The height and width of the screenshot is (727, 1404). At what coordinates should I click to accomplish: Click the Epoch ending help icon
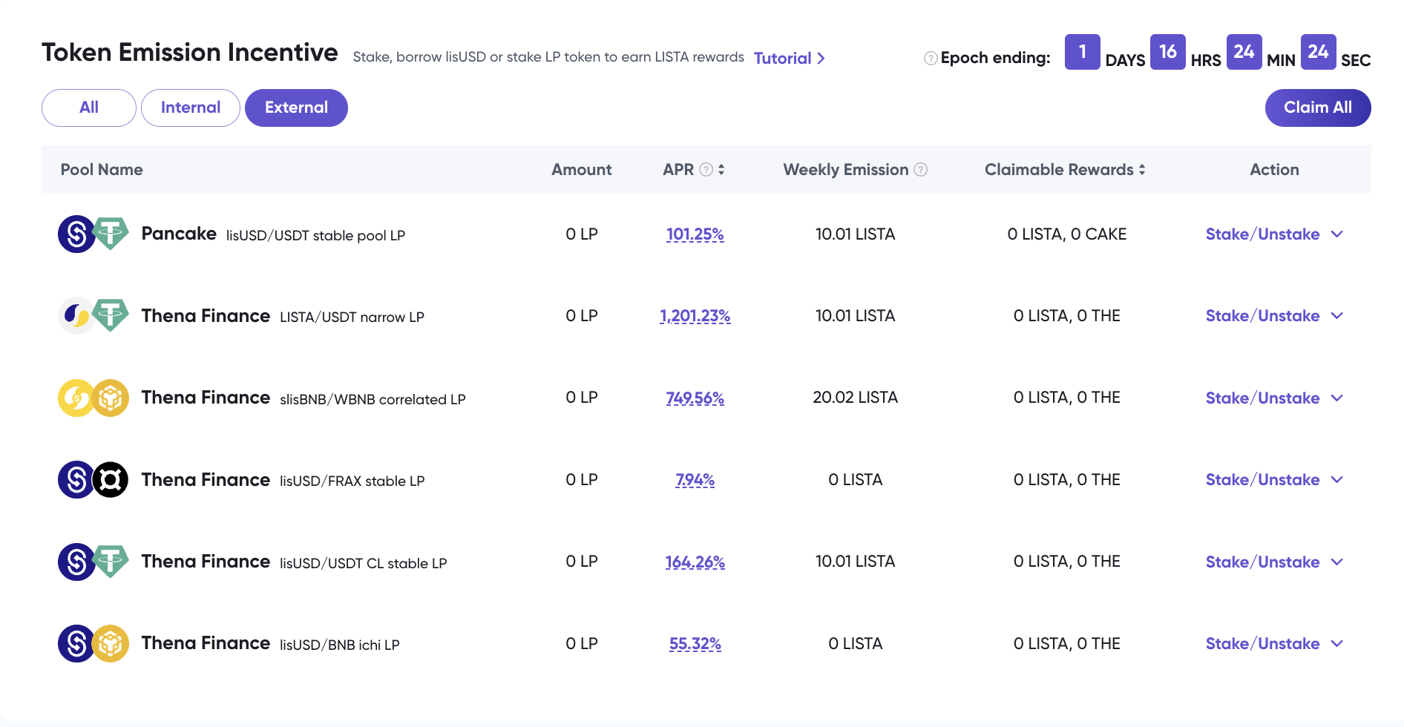coord(930,59)
